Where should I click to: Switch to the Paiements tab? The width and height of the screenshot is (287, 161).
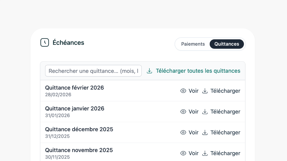(193, 44)
